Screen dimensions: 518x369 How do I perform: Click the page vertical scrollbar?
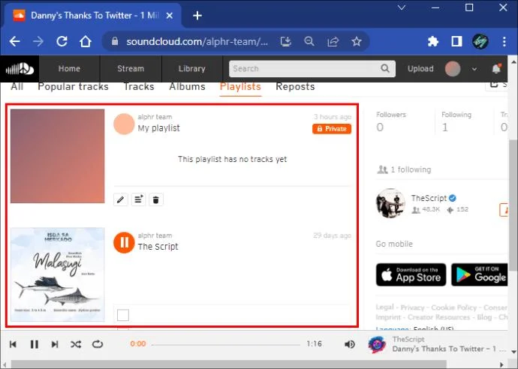pos(513,205)
